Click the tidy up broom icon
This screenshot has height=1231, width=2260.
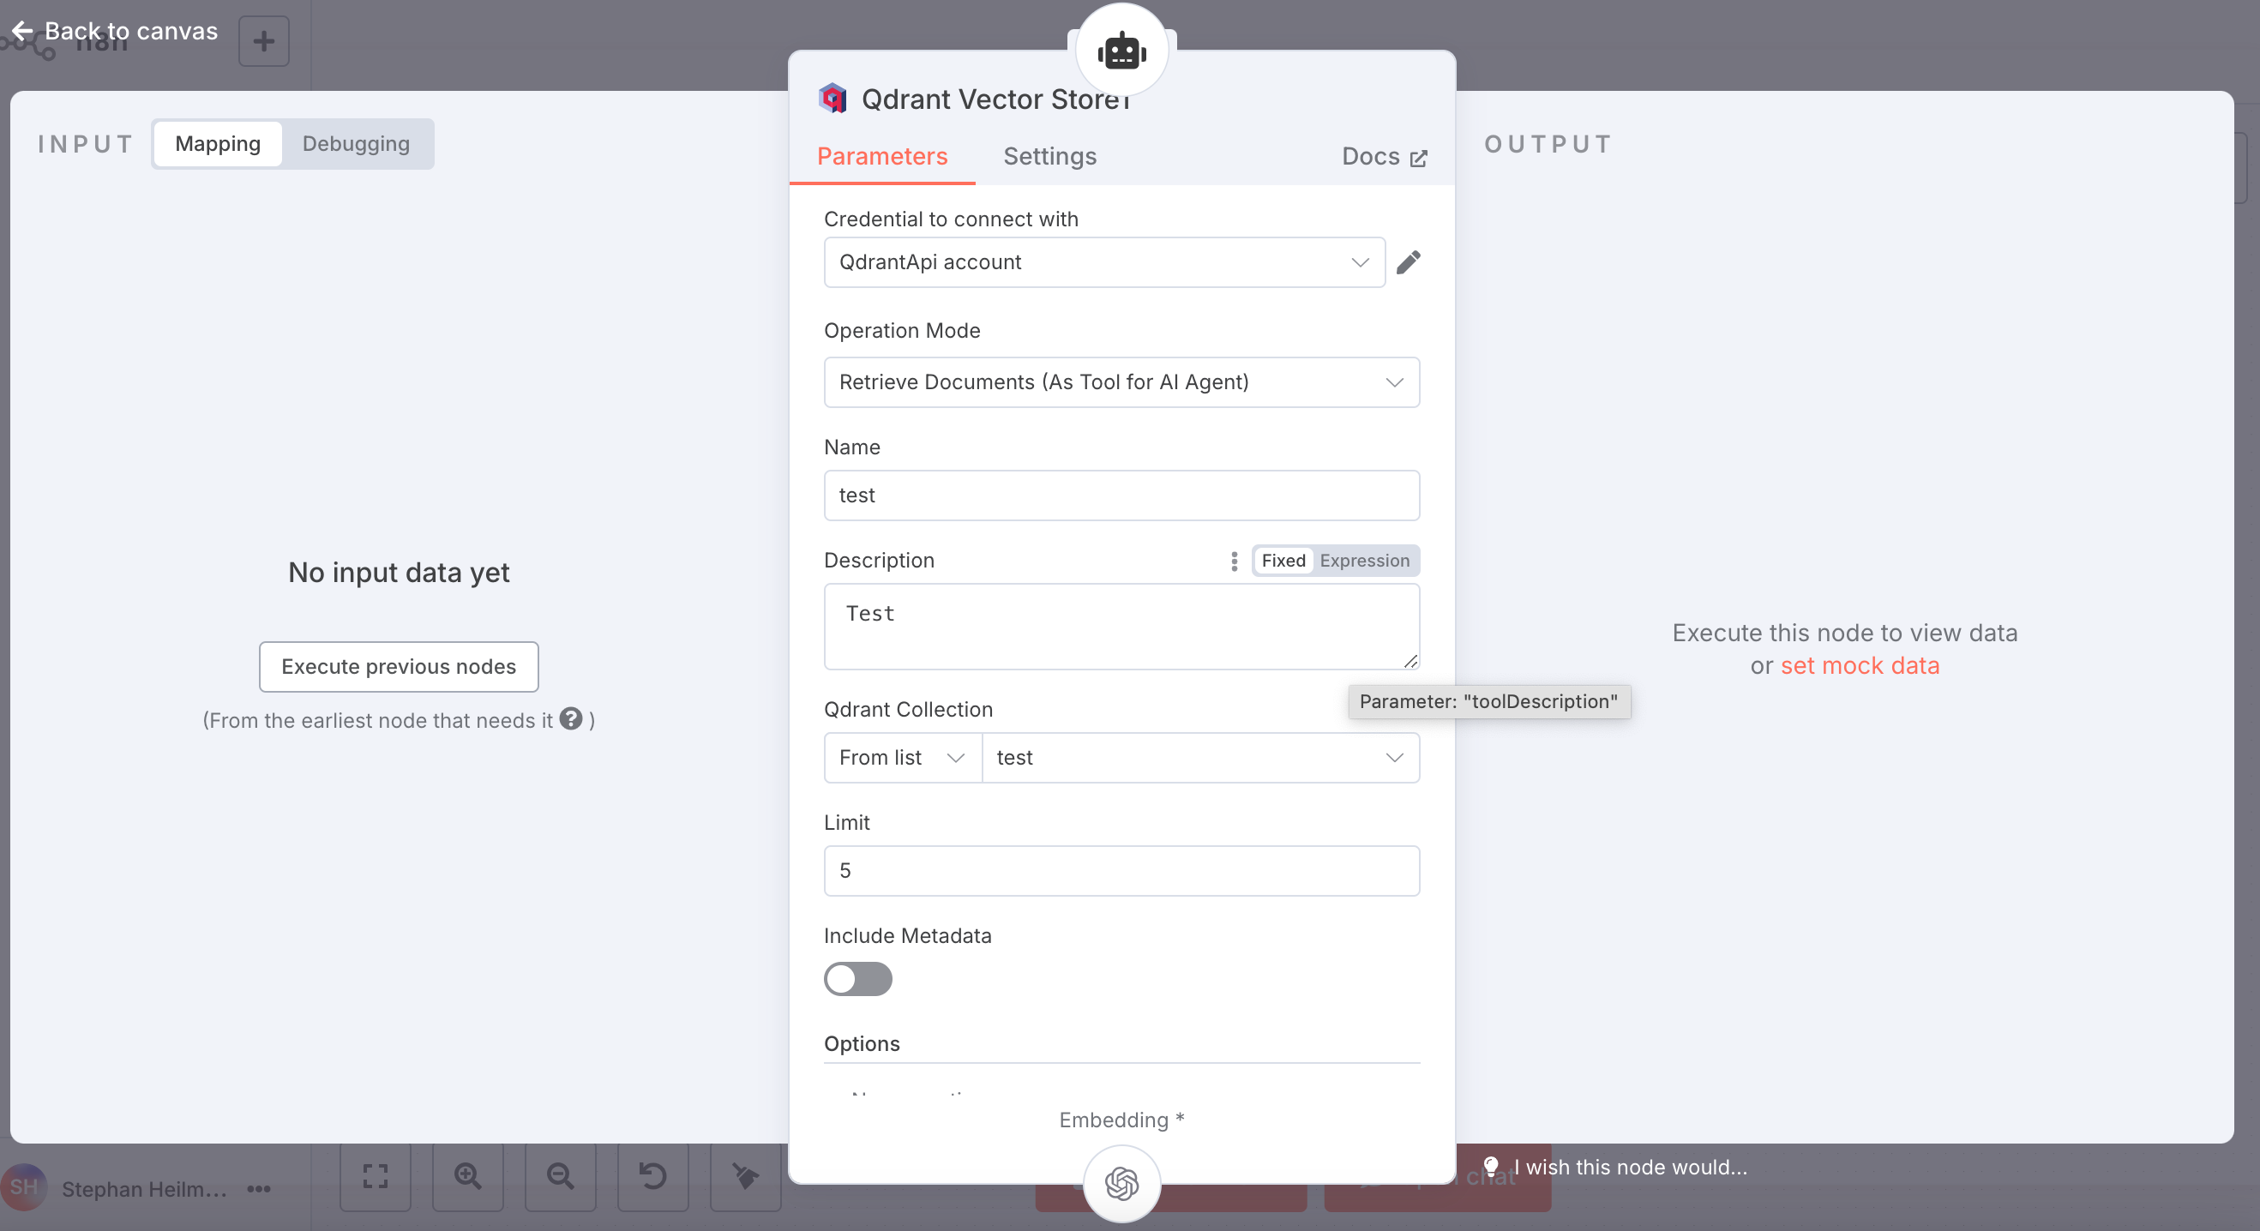click(x=746, y=1177)
